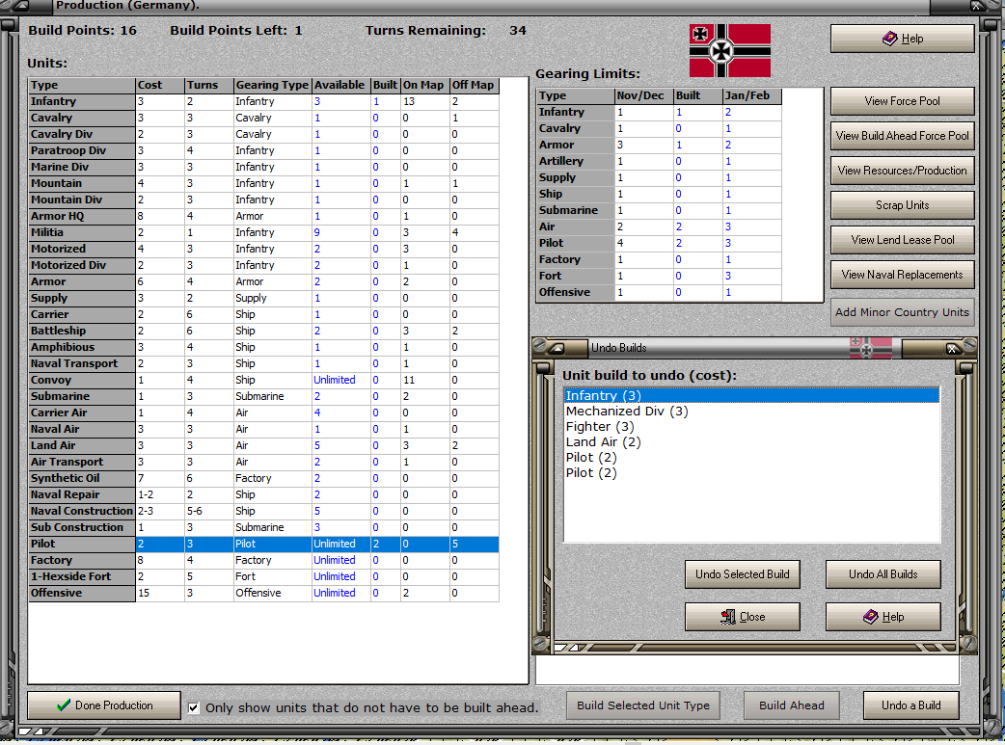
Task: Select the Paratroop Div unit row
Action: [x=263, y=150]
